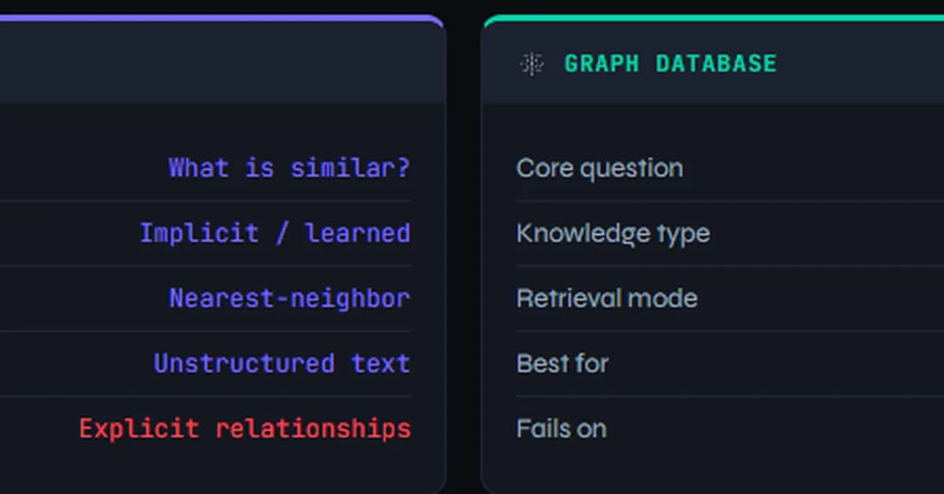Toggle the 'Unstructured text' row value
This screenshot has height=494, width=944.
282,363
